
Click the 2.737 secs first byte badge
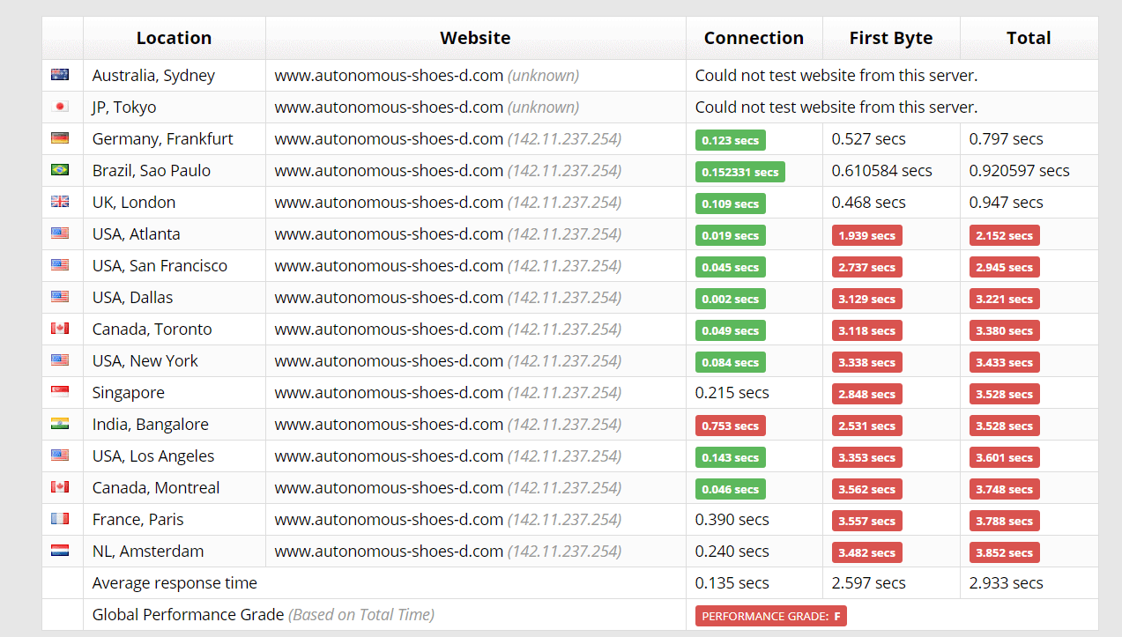(x=867, y=267)
